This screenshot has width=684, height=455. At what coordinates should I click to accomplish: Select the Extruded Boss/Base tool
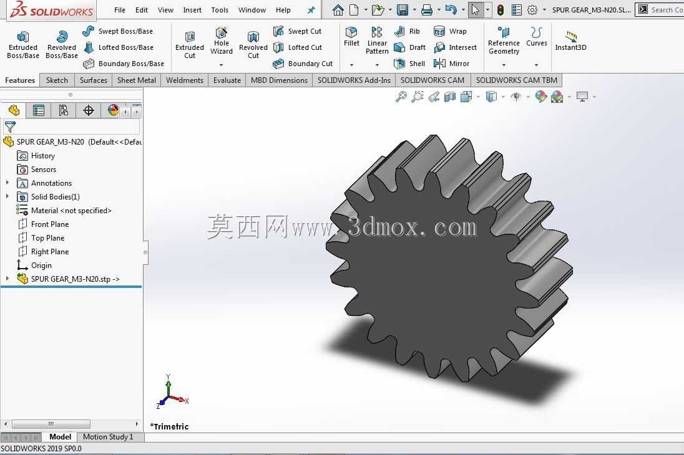click(x=22, y=45)
